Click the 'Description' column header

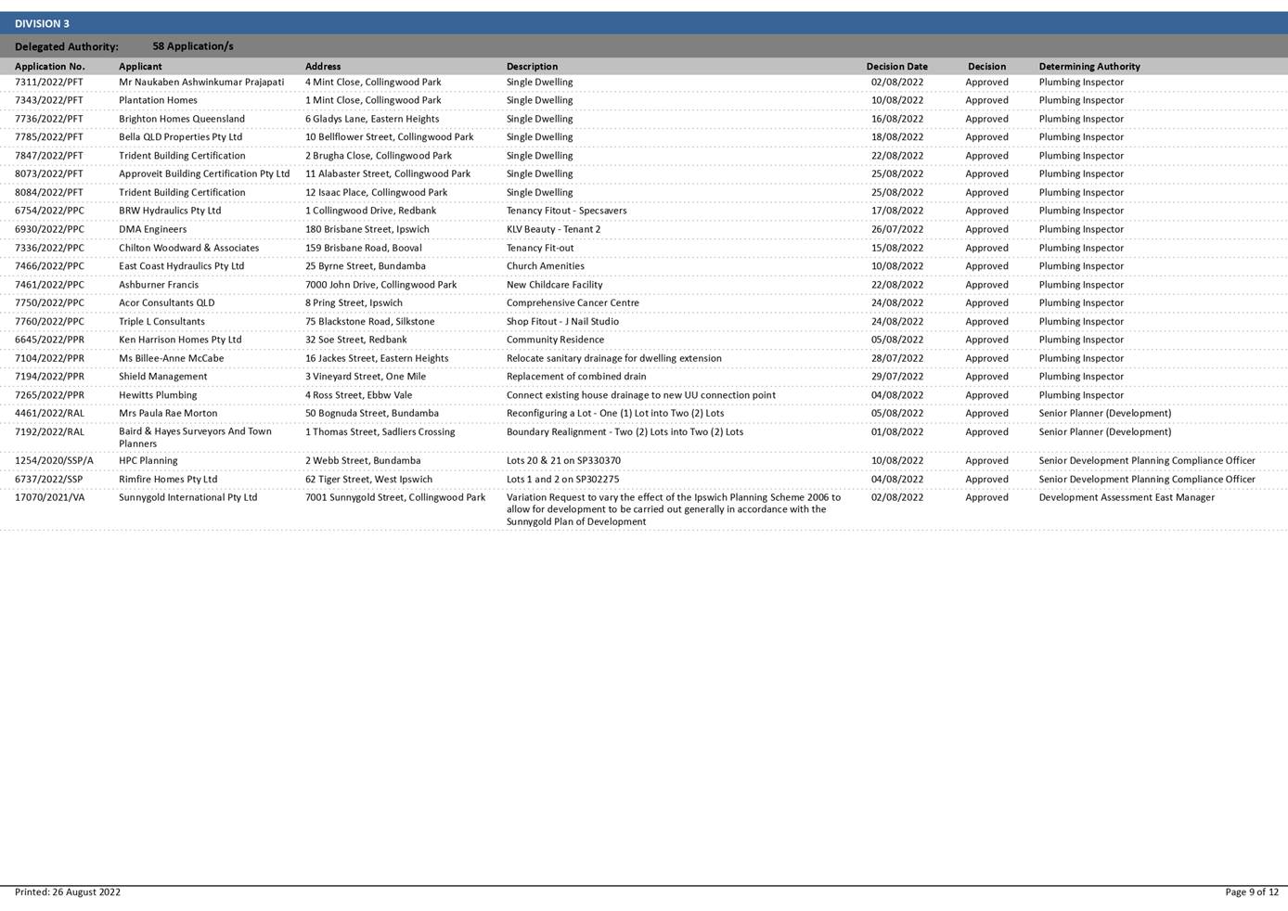tap(532, 66)
